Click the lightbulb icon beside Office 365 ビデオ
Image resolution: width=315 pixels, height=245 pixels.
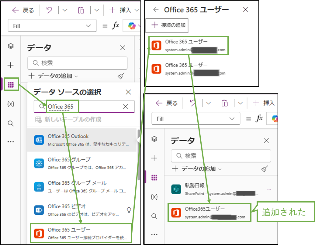tap(129, 210)
